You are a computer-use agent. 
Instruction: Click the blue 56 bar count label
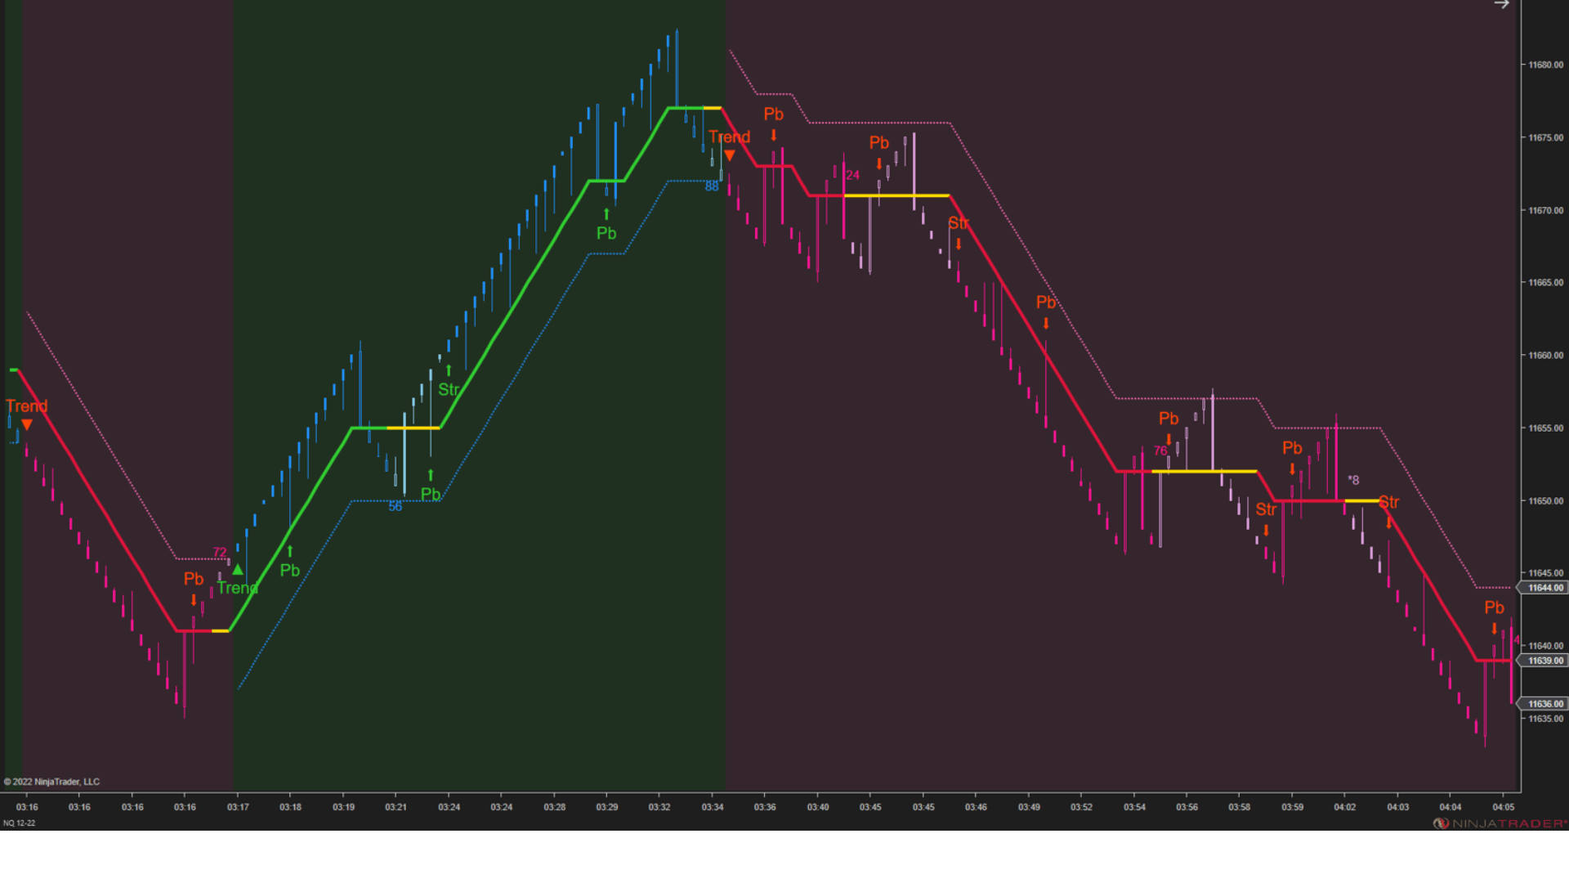pos(396,507)
